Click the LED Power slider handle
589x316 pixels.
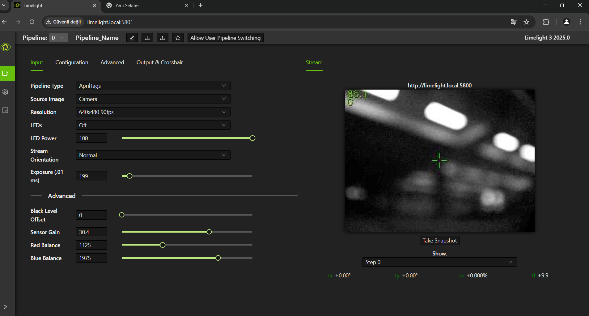[252, 138]
